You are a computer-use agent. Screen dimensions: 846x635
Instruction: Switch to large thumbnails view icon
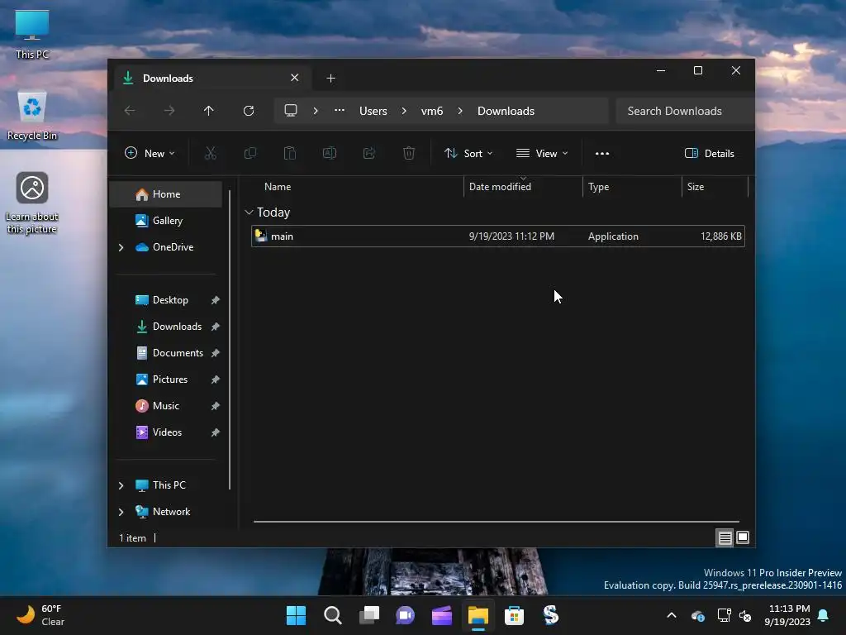pyautogui.click(x=743, y=537)
